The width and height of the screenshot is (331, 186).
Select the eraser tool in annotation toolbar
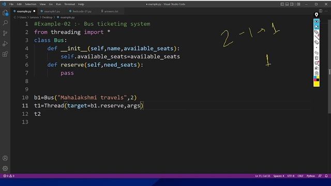[x=317, y=42]
